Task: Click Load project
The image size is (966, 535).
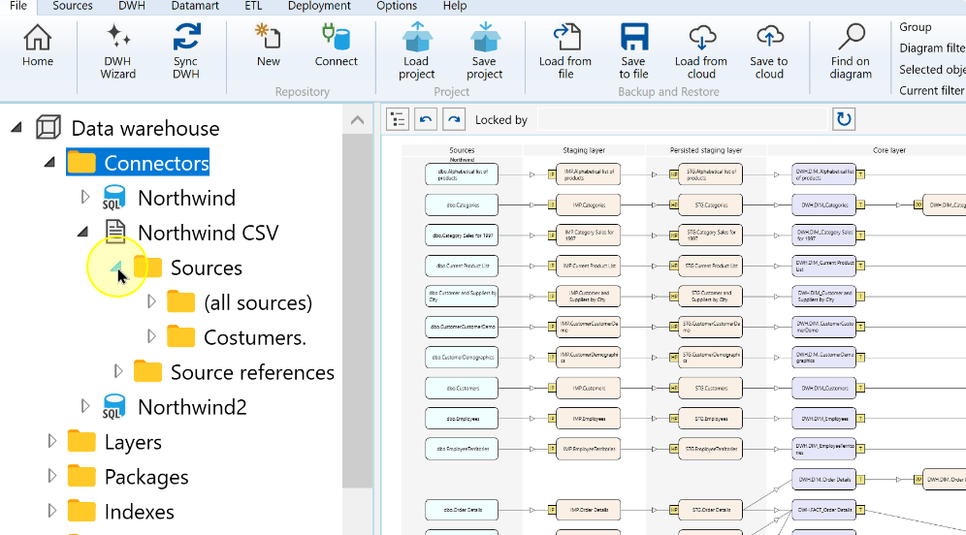Action: point(416,51)
